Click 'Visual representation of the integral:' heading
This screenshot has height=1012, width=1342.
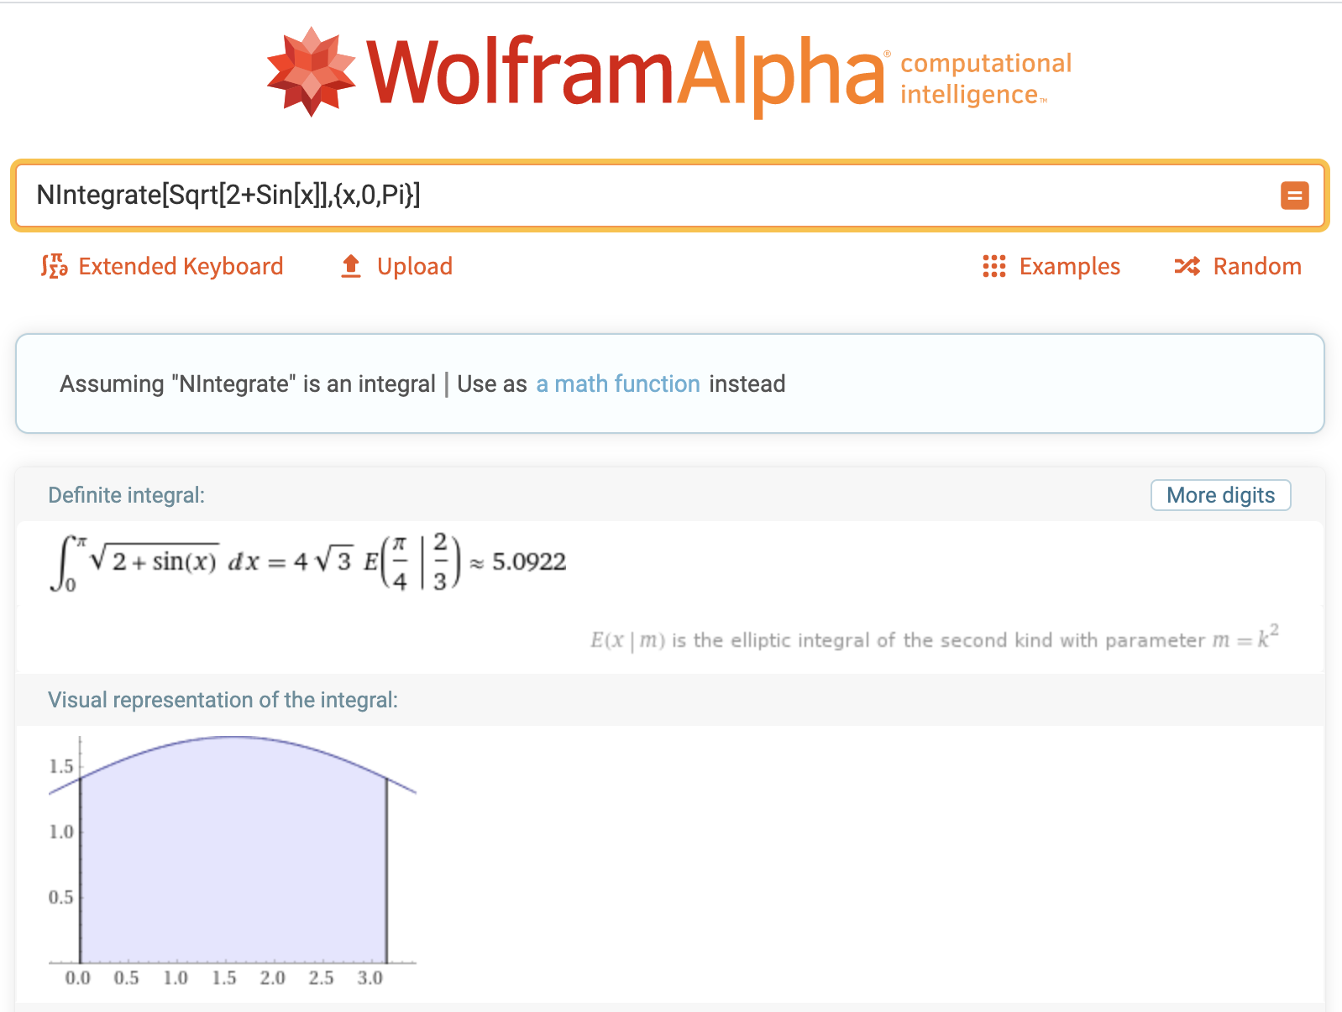(x=223, y=700)
